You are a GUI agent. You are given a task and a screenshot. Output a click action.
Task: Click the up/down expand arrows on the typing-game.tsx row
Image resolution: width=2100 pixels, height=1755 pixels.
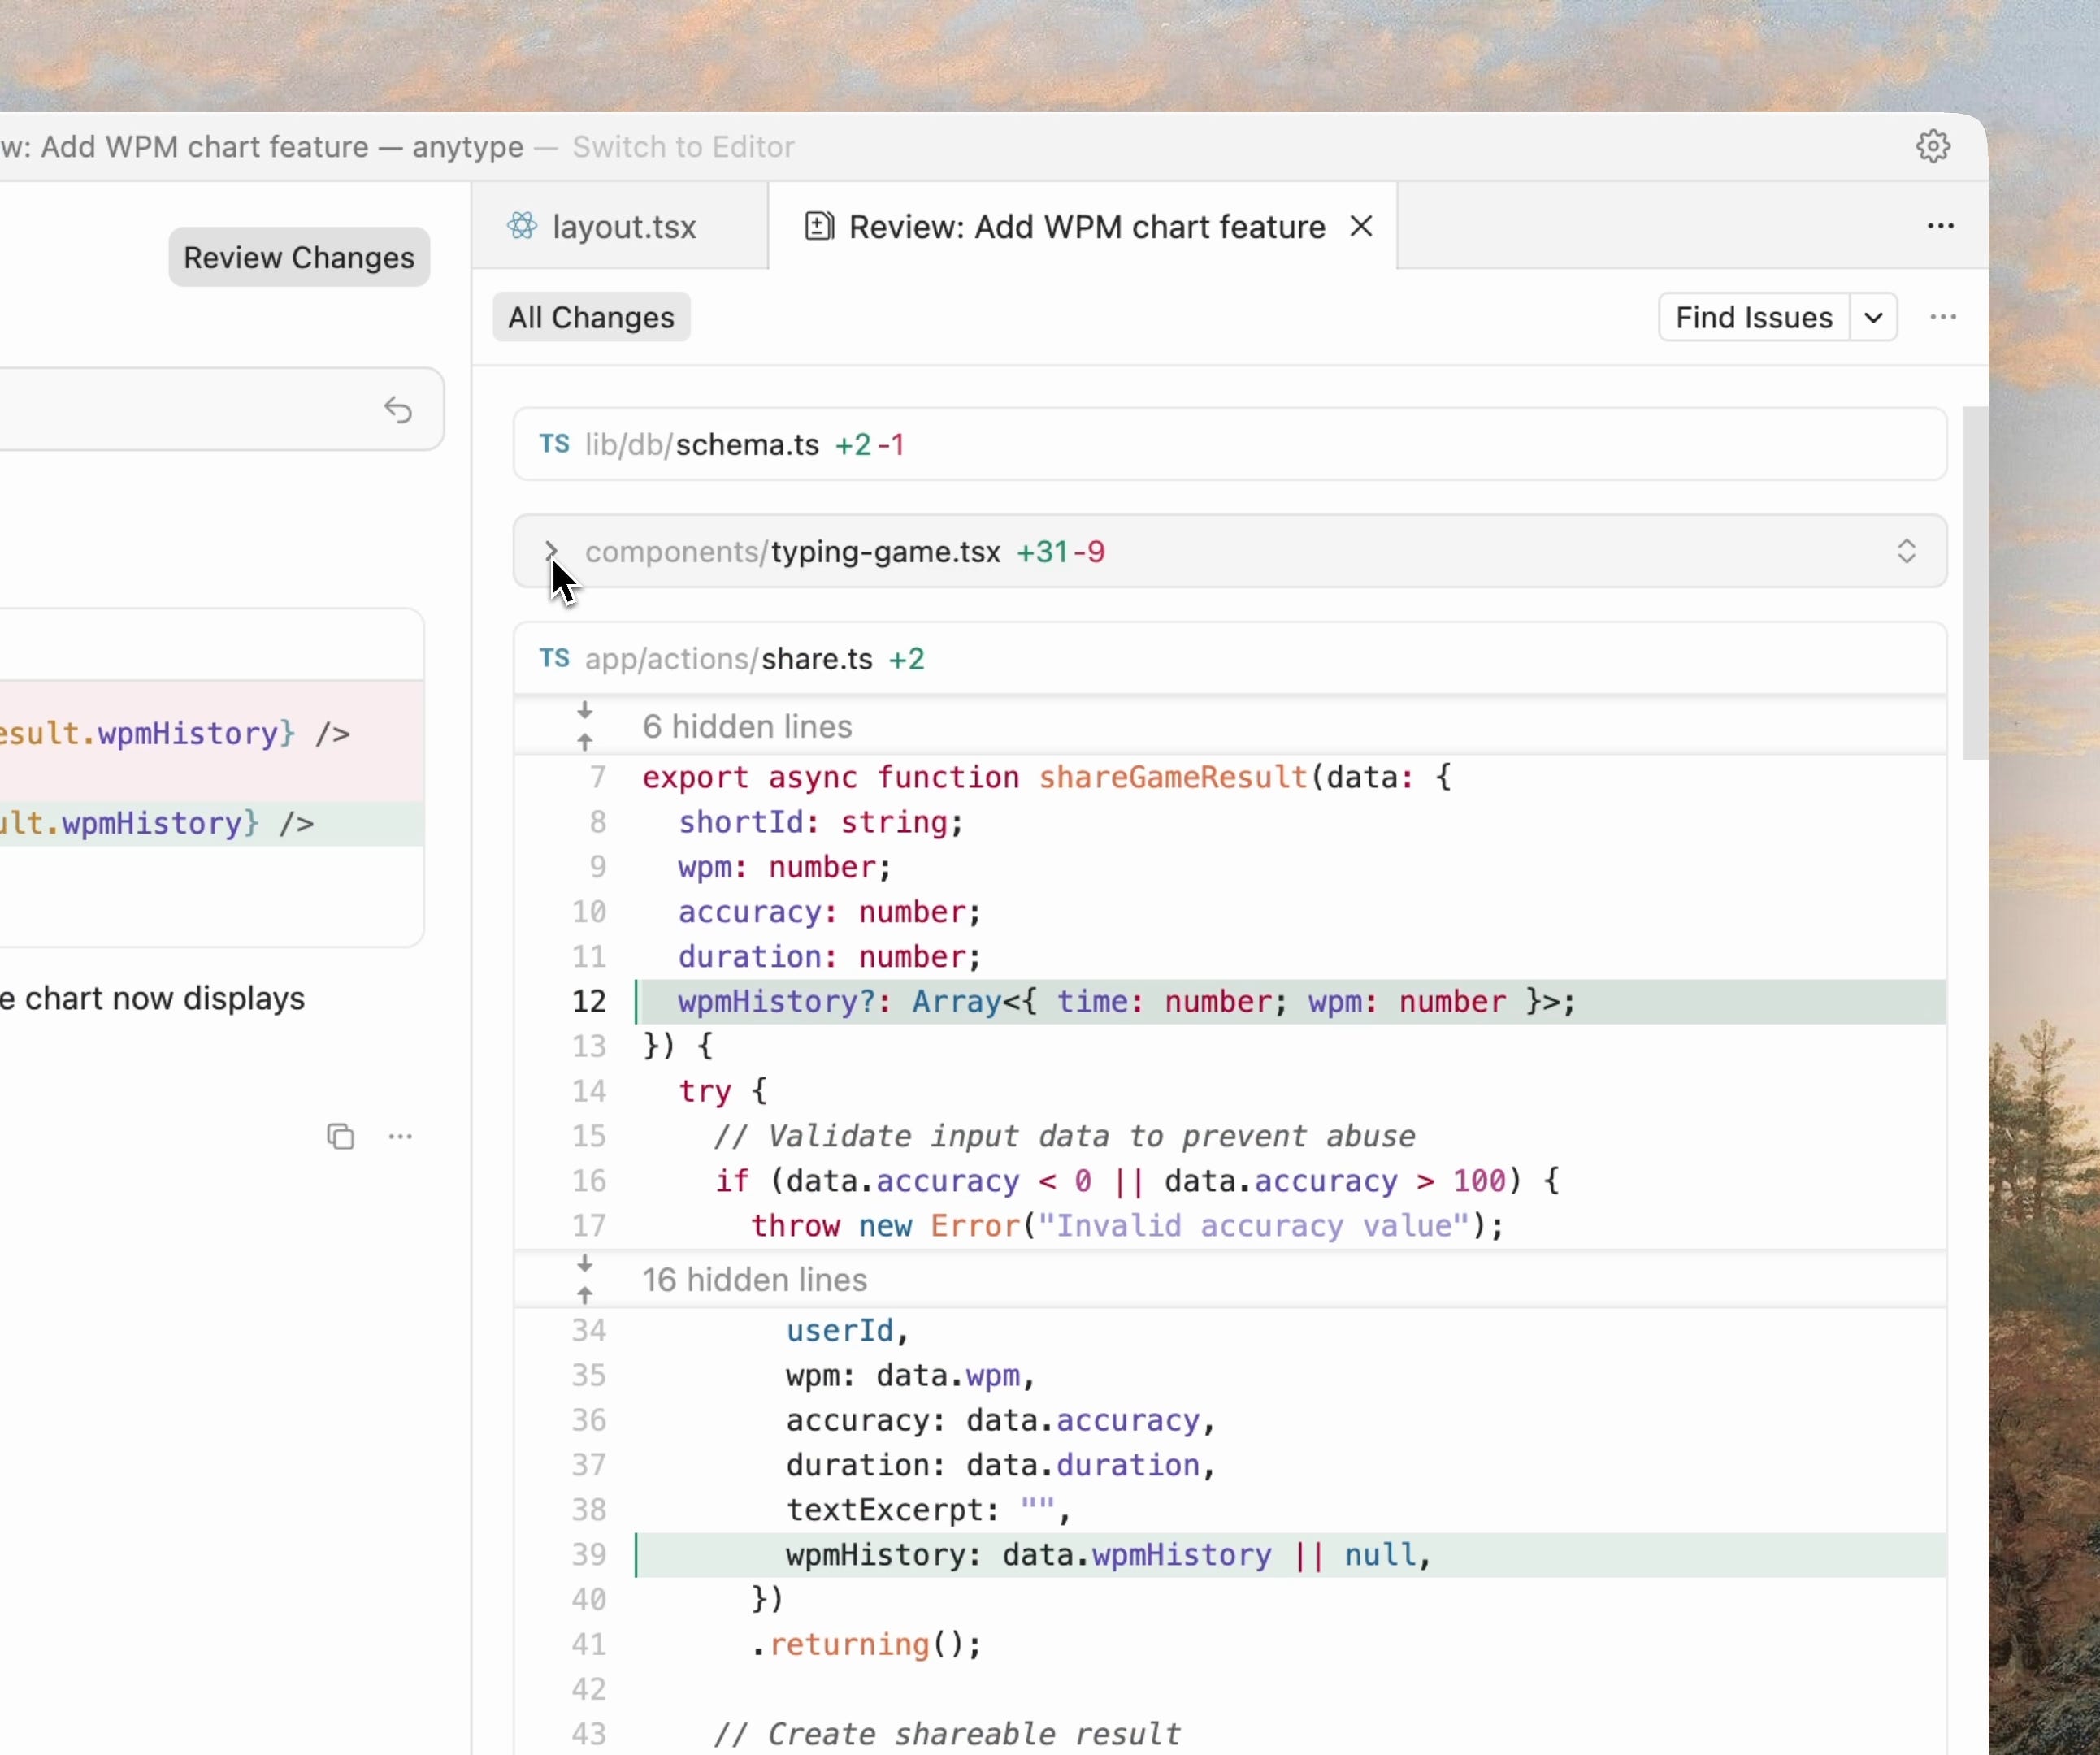tap(1906, 552)
